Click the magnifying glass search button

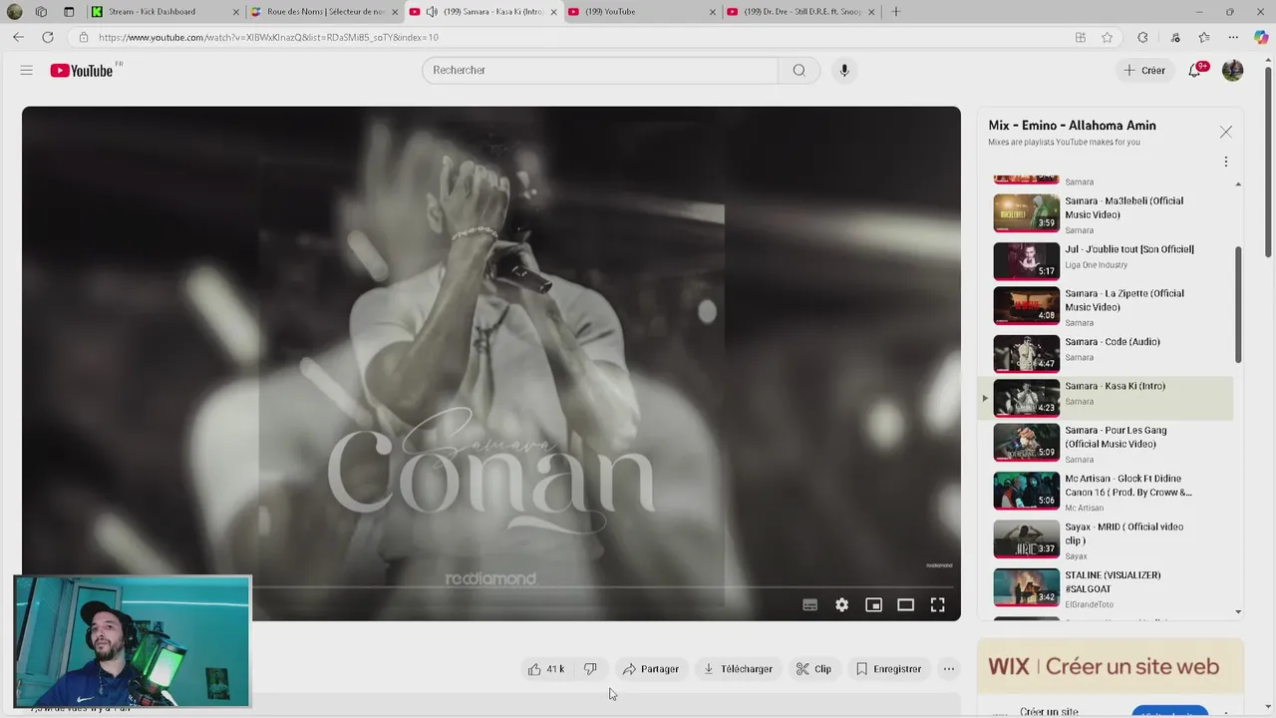pos(798,70)
